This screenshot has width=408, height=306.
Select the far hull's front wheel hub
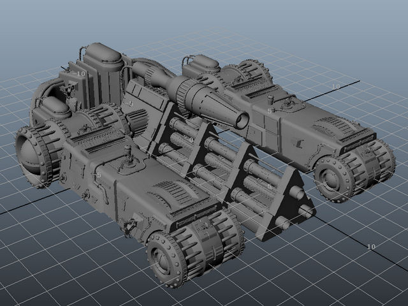coord(330,178)
